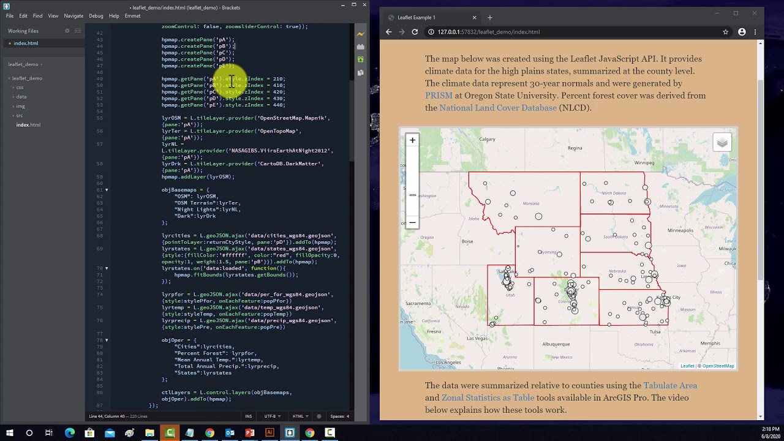The width and height of the screenshot is (784, 441).
Task: Follow the National Land Cover Database link
Action: click(x=498, y=108)
